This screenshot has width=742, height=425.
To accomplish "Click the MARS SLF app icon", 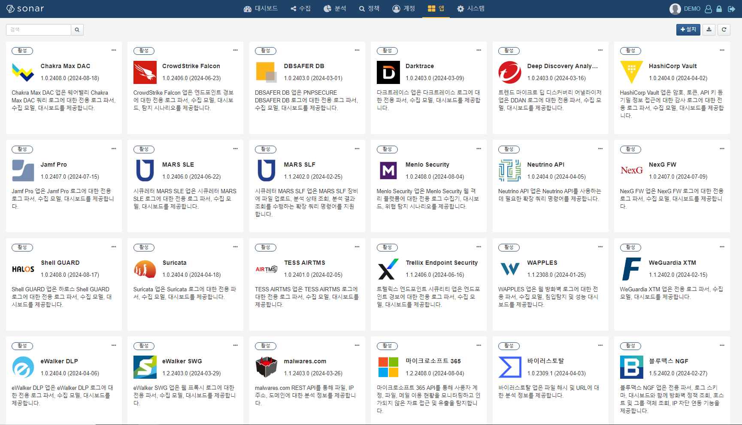I will point(267,171).
